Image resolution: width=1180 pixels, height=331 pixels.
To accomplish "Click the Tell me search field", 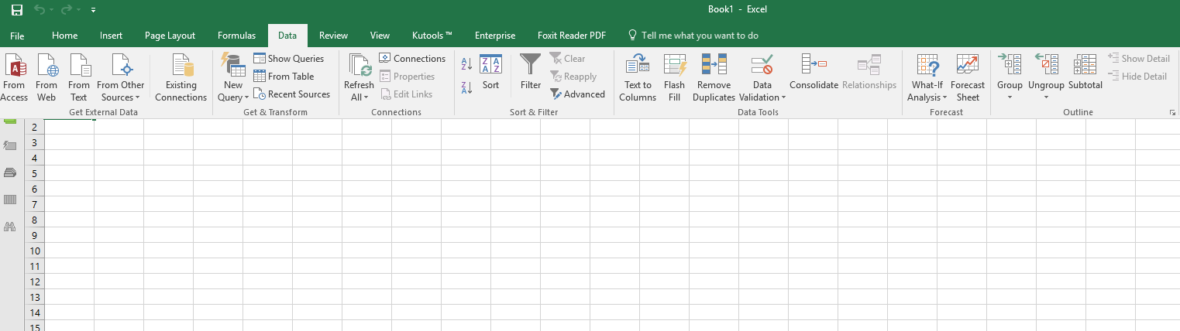I will (x=693, y=36).
